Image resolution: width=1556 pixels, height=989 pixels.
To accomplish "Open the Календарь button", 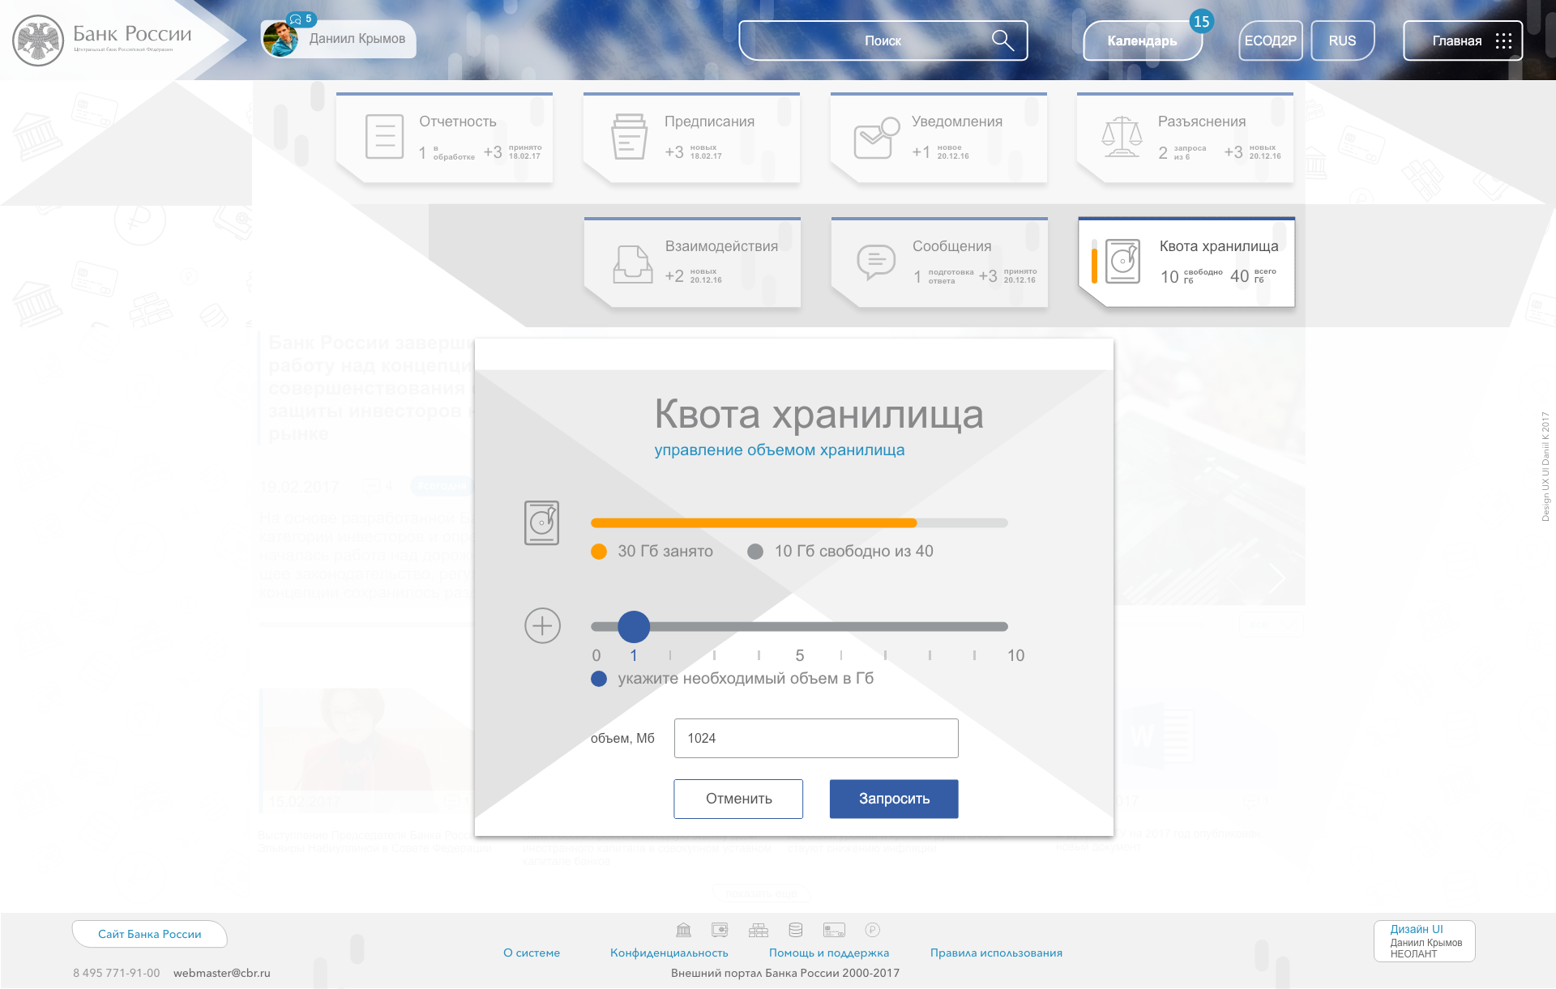I will (1142, 40).
